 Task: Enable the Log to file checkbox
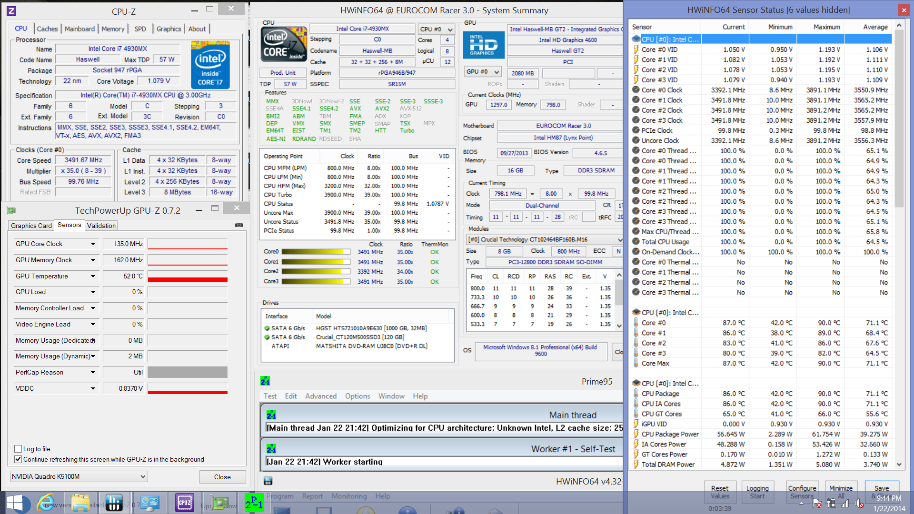point(18,449)
